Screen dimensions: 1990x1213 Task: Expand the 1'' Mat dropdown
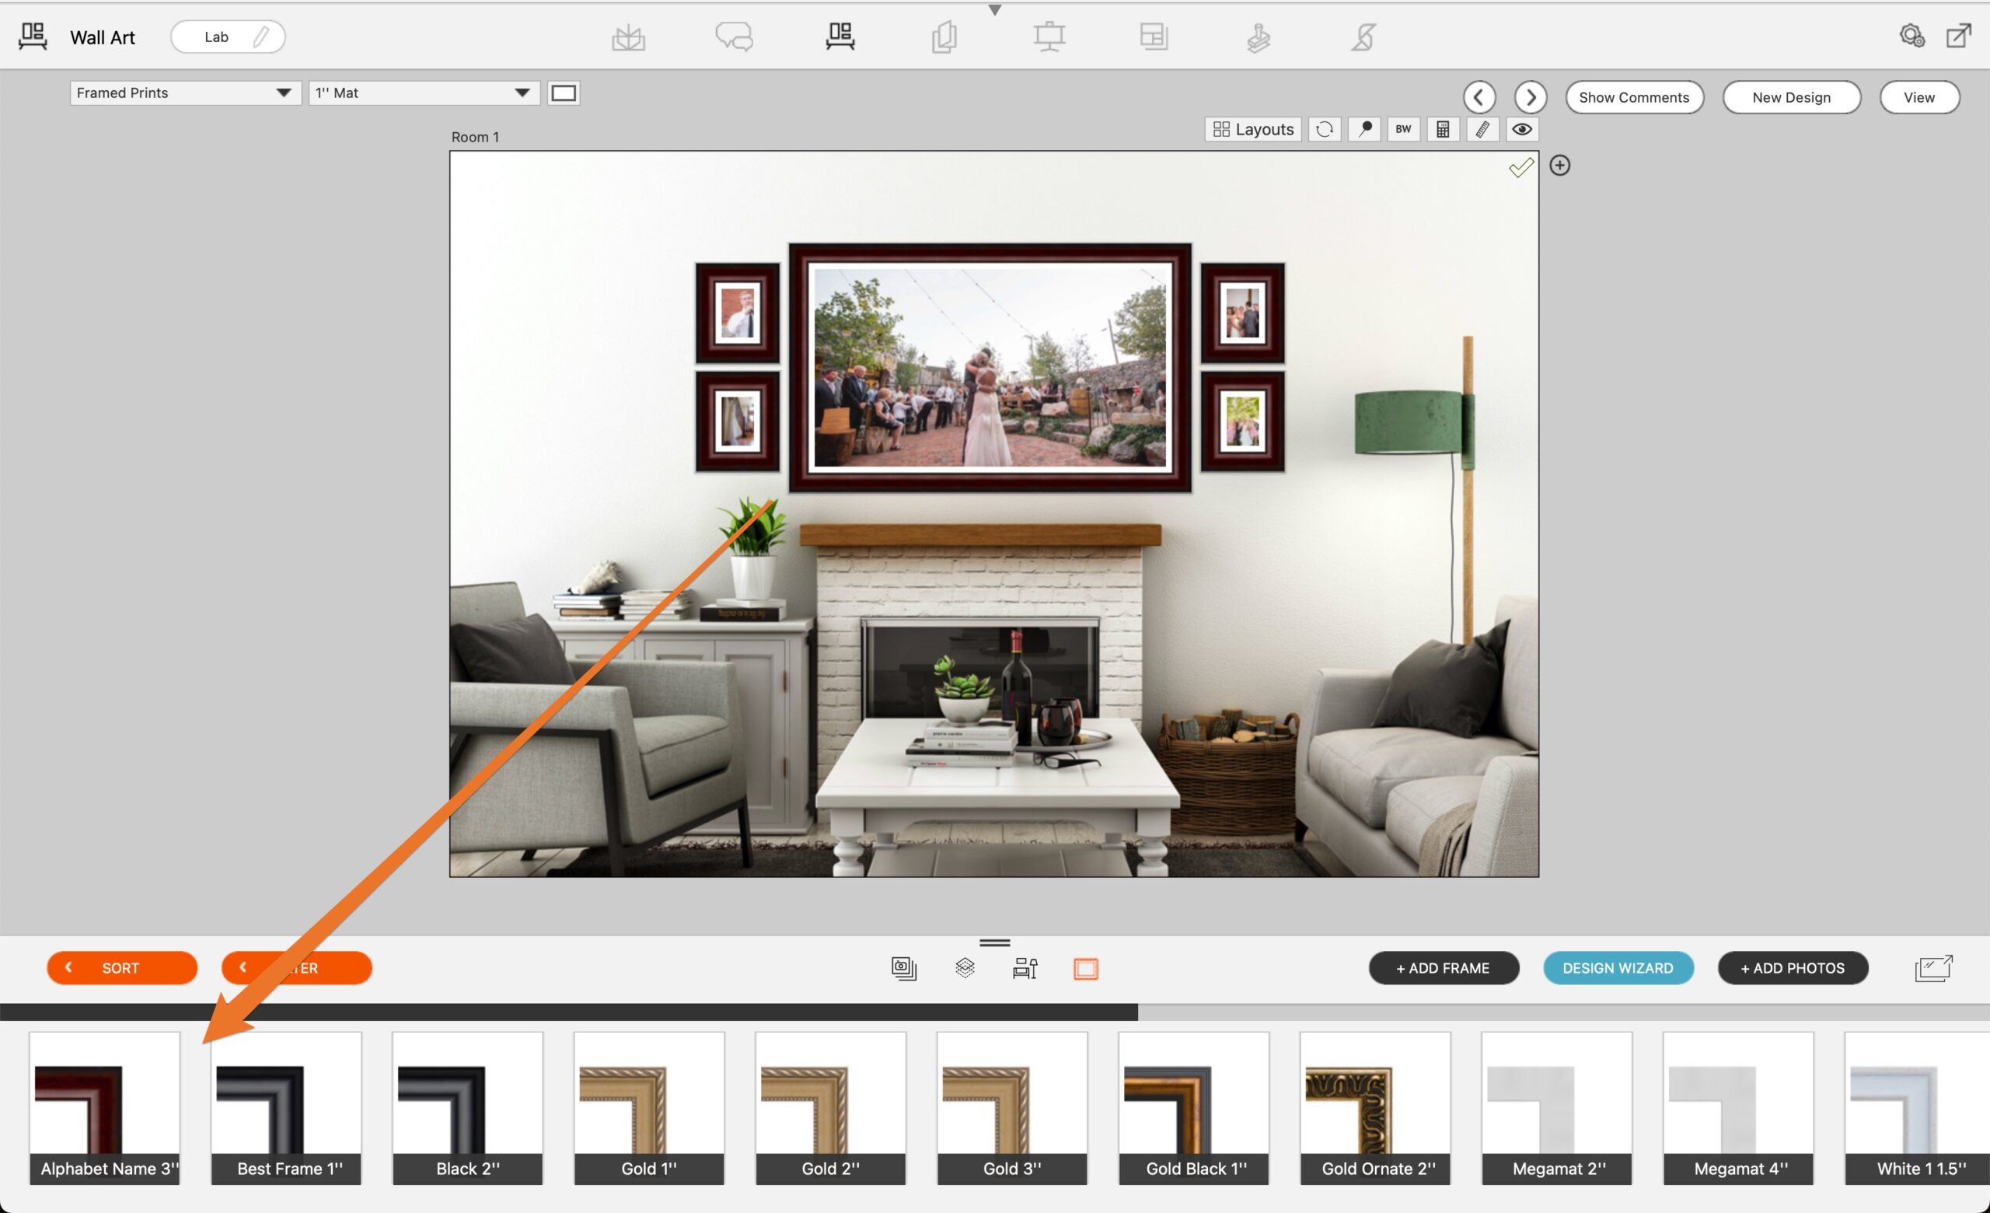[423, 93]
